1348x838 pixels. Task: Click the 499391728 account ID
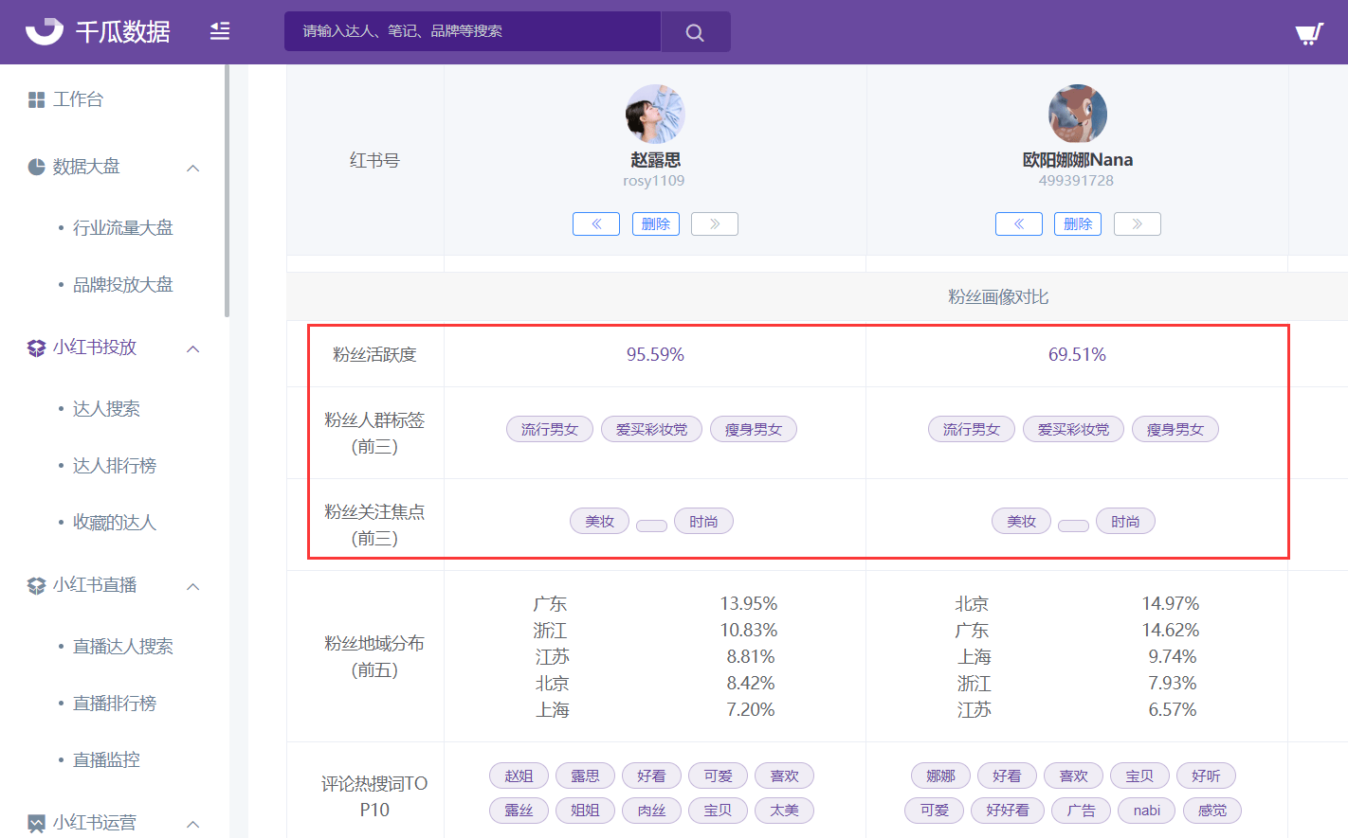[x=1076, y=181]
